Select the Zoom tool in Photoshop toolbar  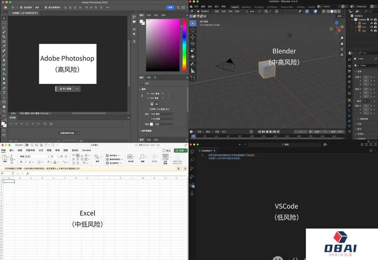4,111
